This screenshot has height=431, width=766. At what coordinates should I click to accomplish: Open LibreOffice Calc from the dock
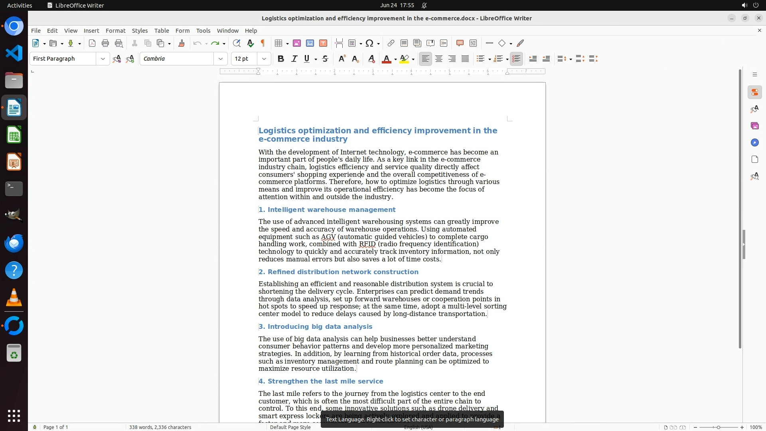(14, 135)
